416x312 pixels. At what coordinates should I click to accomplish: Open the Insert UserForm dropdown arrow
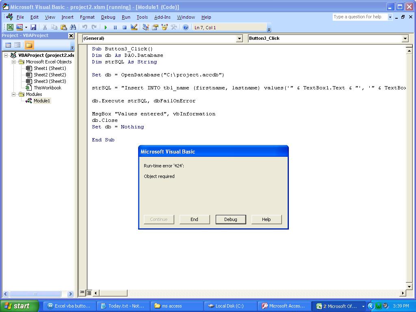click(x=26, y=27)
